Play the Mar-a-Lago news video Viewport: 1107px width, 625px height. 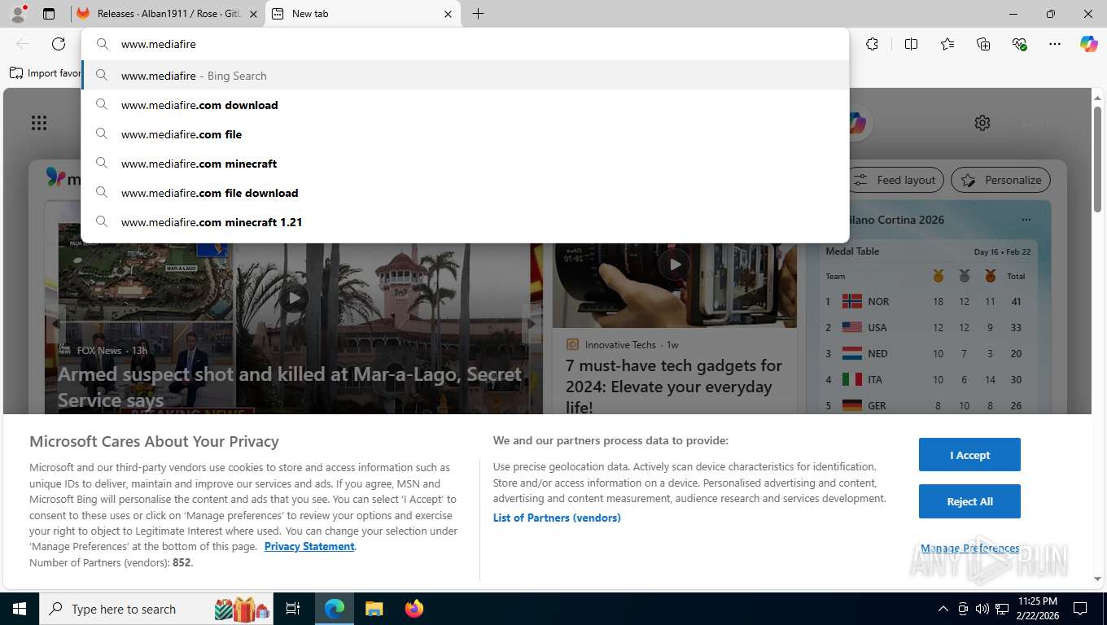pos(294,298)
